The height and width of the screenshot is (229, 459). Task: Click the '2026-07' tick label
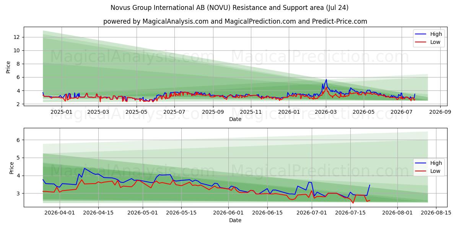(x=402, y=112)
